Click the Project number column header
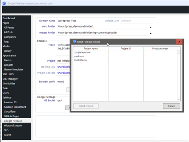Image resolution: width=189 pixels, height=142 pixels. tap(160, 49)
